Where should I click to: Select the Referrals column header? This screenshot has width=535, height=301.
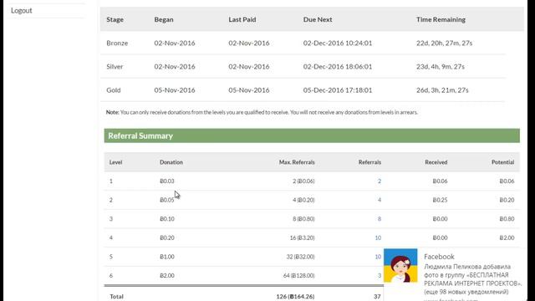tap(369, 162)
